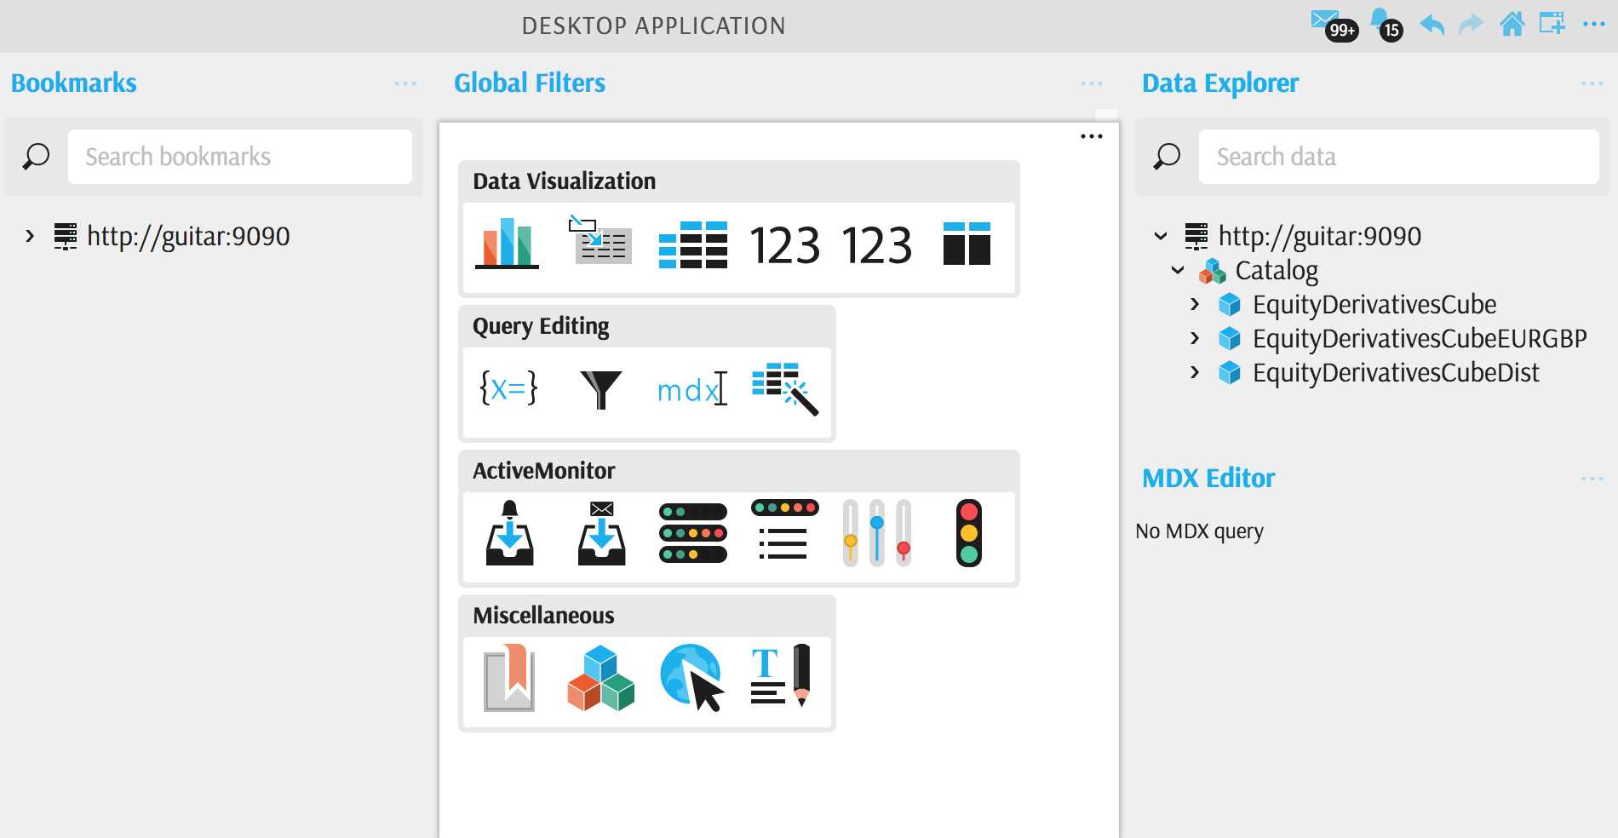Image resolution: width=1618 pixels, height=838 pixels.
Task: Click the Search bookmarks field
Action: (240, 157)
